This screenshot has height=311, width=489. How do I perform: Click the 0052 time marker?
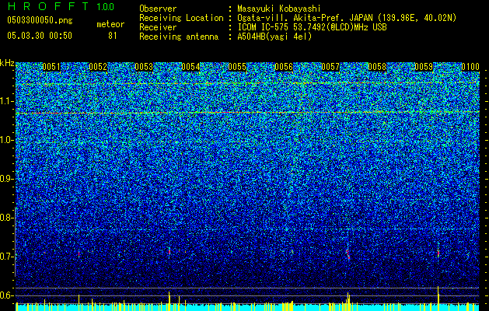98,67
